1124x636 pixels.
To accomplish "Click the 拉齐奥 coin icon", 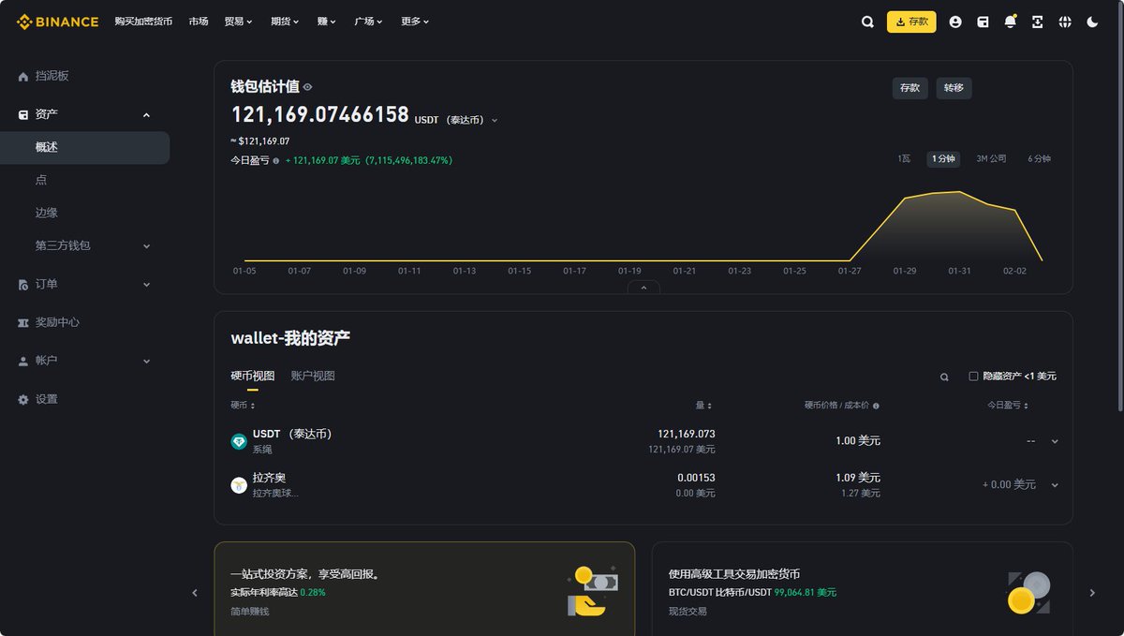I will pos(239,485).
